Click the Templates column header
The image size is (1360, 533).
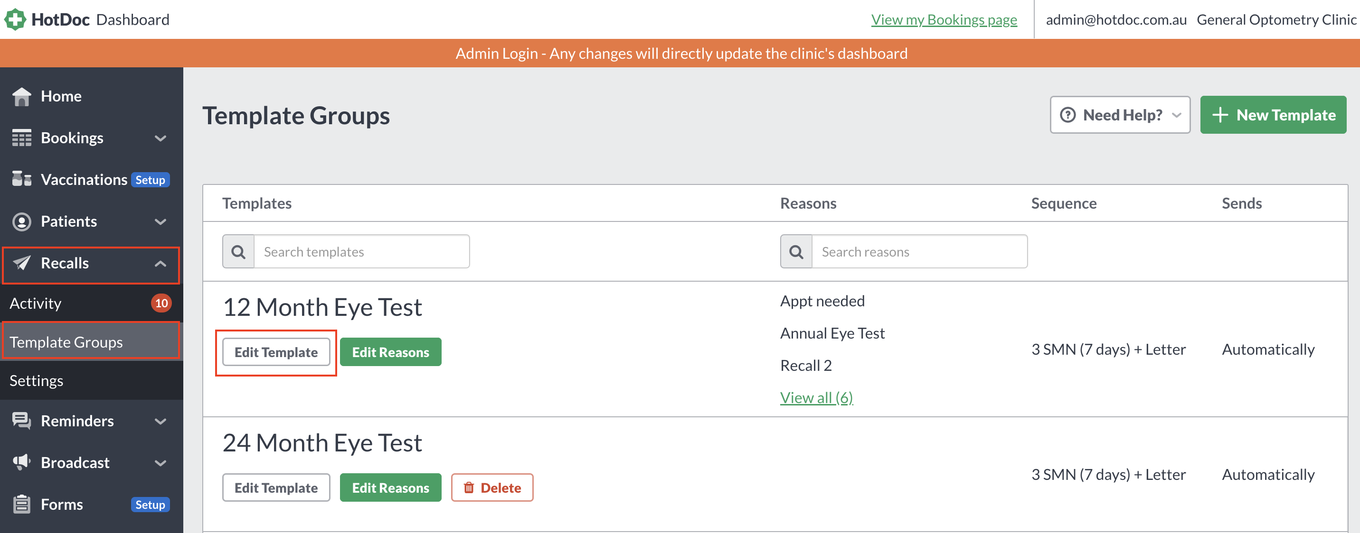click(x=257, y=203)
